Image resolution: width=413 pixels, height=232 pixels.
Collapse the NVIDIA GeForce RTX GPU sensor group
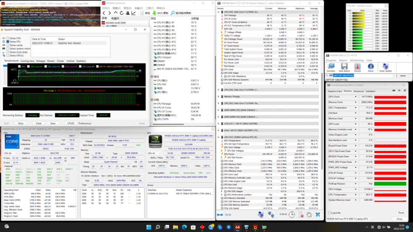coord(219,137)
